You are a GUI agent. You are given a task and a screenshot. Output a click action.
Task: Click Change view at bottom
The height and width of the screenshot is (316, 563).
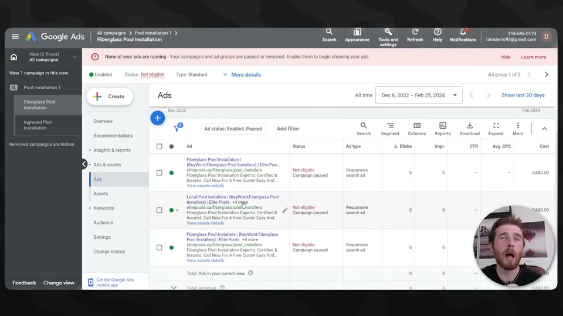[59, 283]
